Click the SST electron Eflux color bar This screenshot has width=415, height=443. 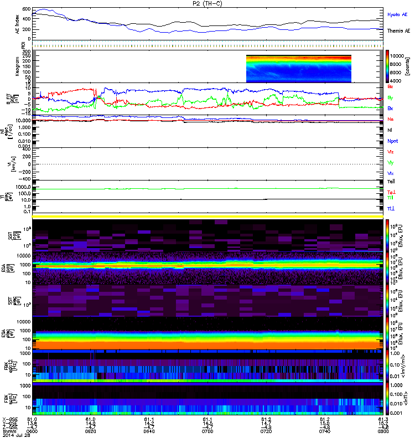387,301
